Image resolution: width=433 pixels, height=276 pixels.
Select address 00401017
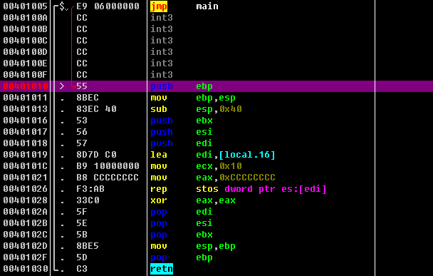pyautogui.click(x=26, y=132)
